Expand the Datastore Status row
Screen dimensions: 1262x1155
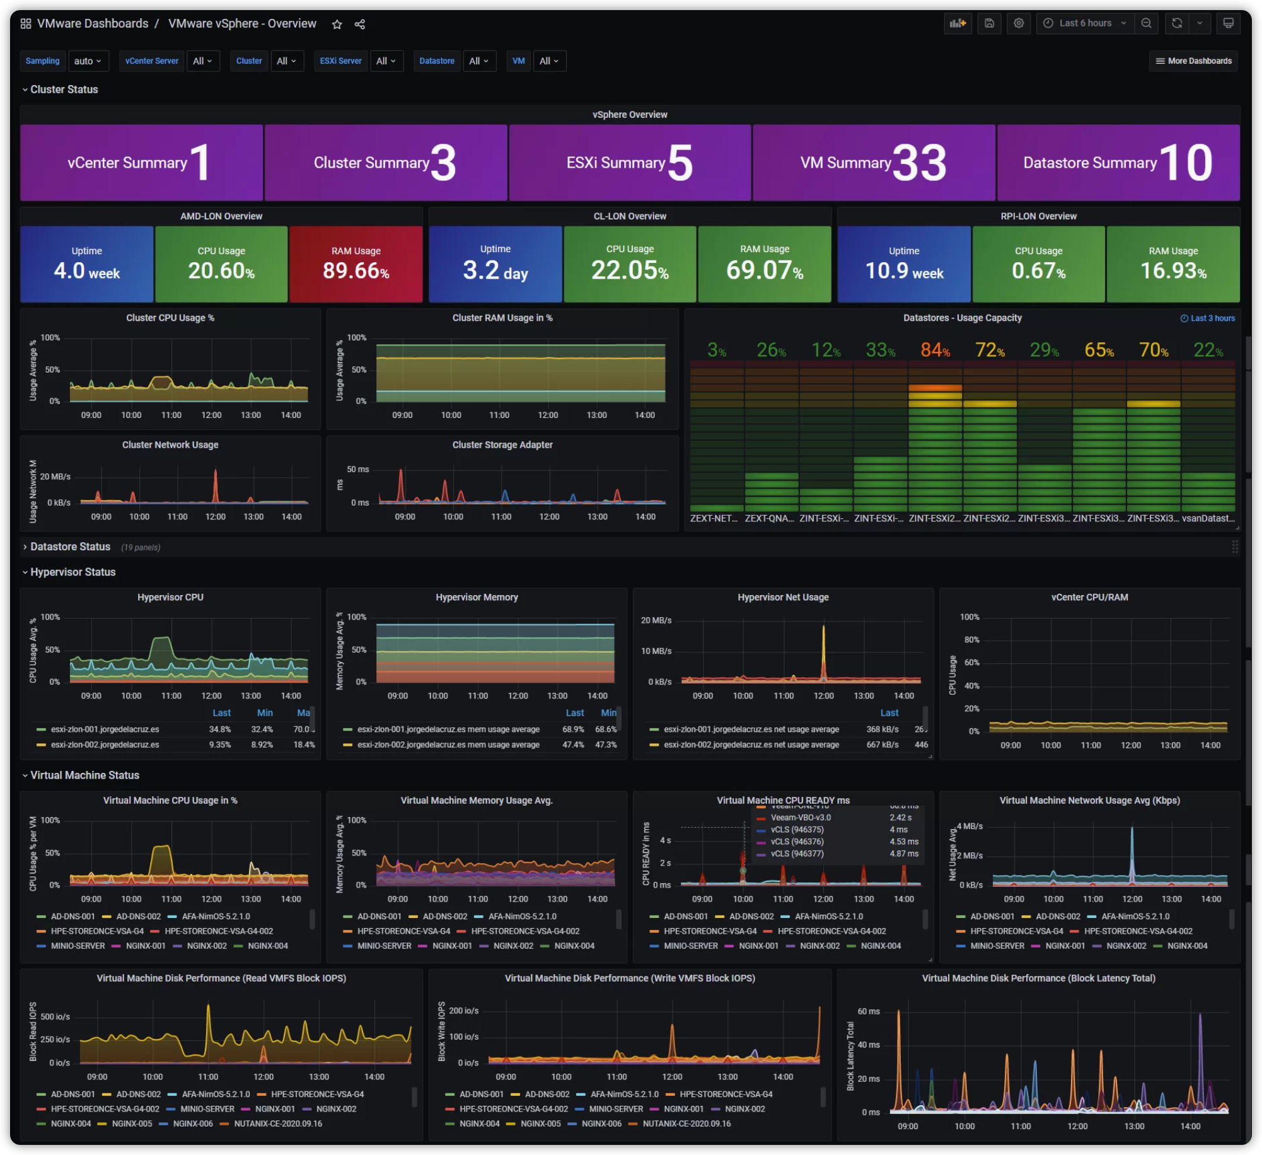coord(67,547)
